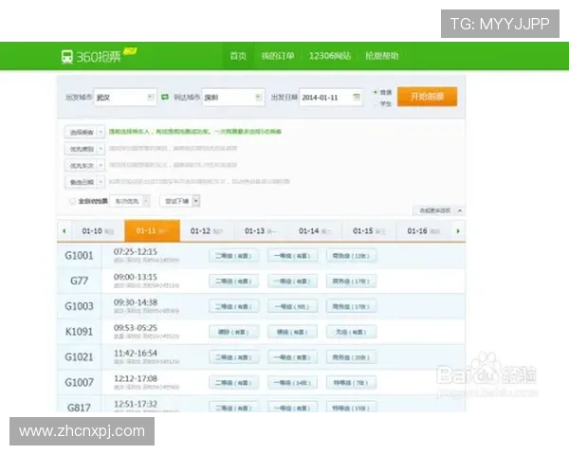Expand the select passengers dropdown
The image size is (569, 455).
tap(85, 132)
